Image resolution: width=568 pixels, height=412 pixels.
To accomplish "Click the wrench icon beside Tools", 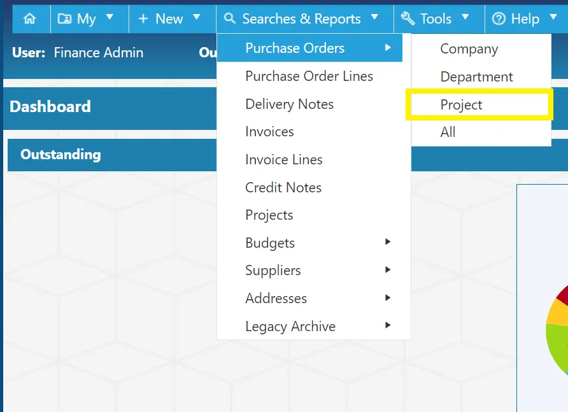I will point(408,18).
